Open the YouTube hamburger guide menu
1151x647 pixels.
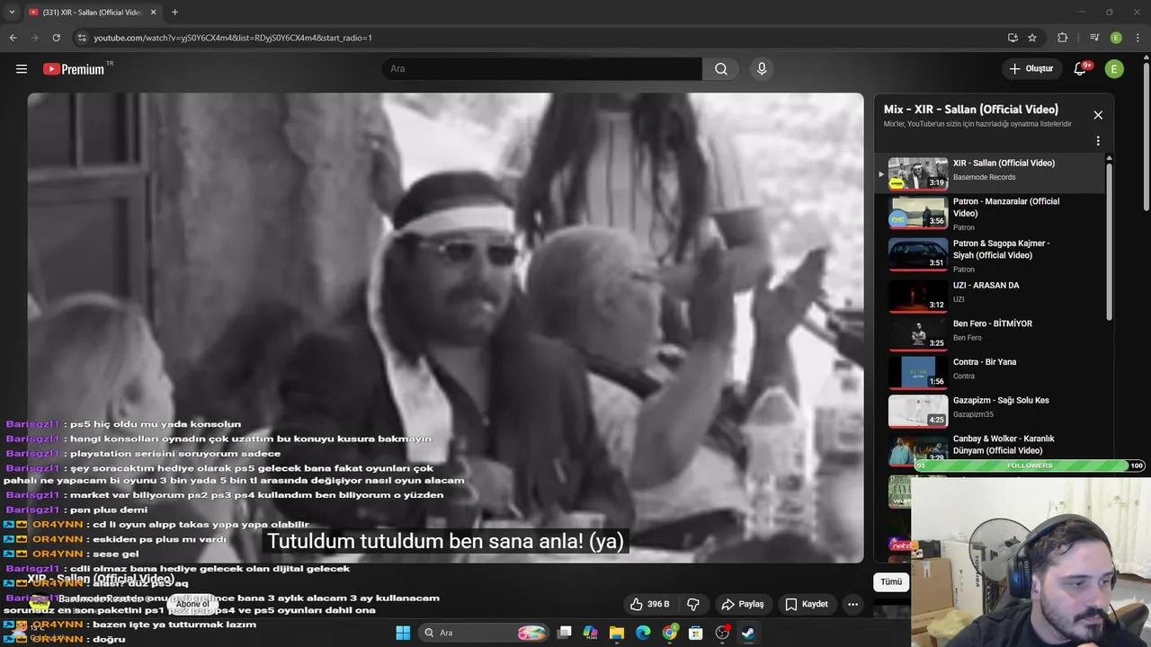(x=22, y=68)
